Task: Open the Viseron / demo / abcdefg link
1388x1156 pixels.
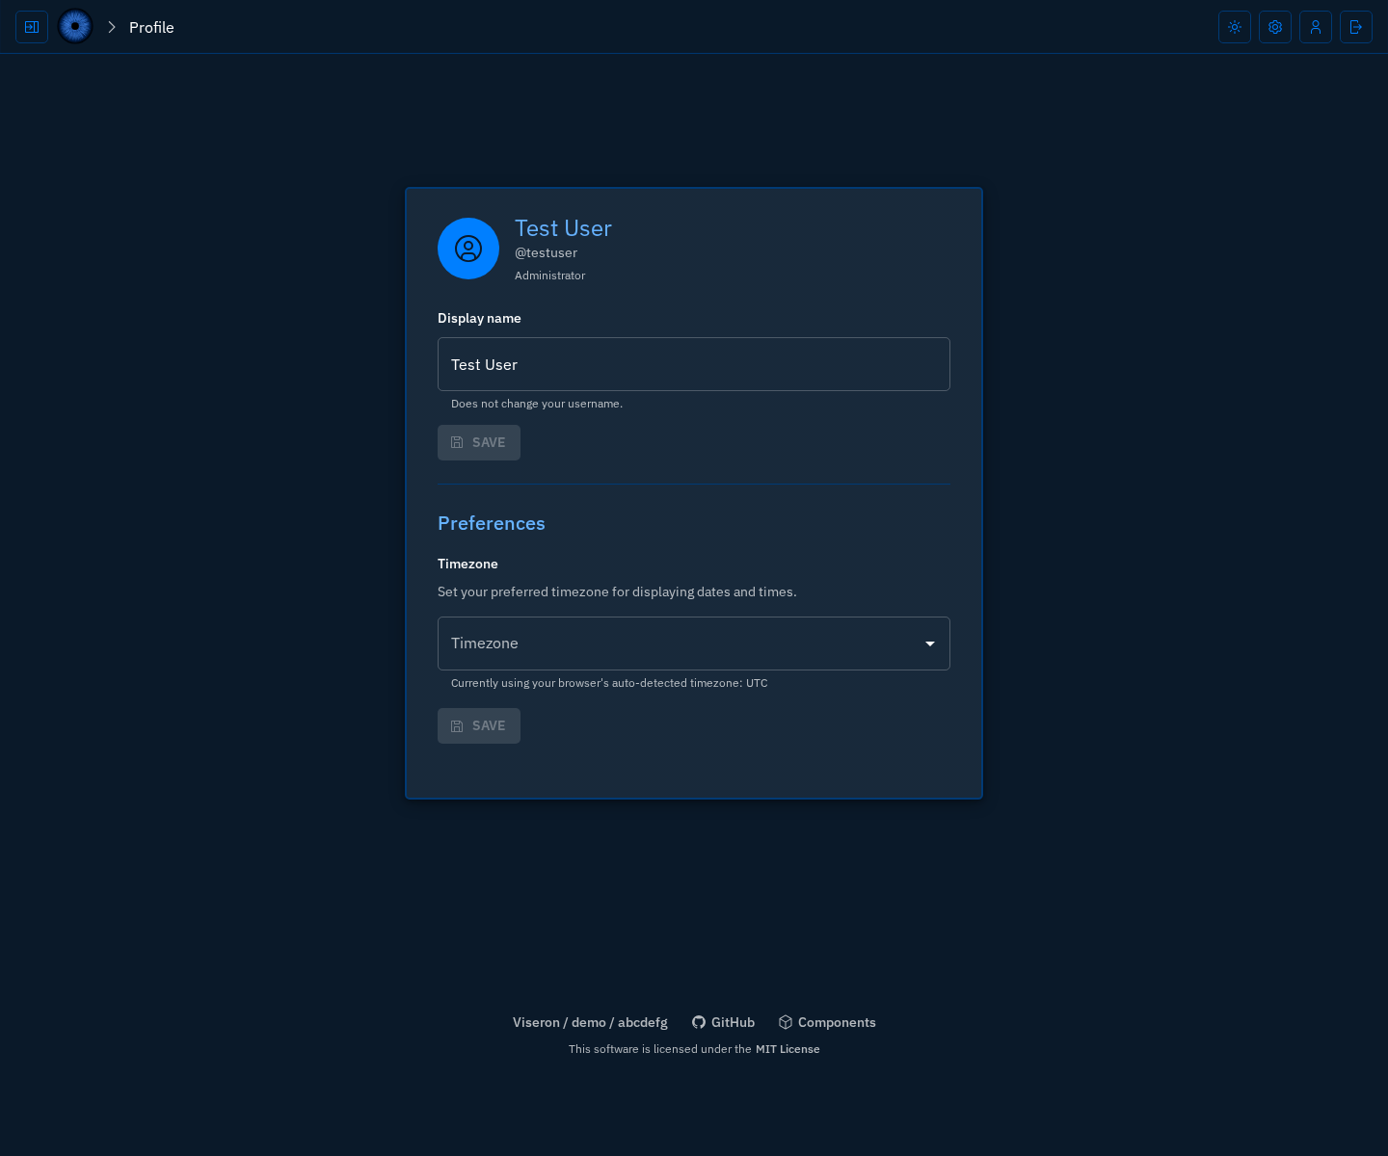Action: click(x=590, y=1022)
